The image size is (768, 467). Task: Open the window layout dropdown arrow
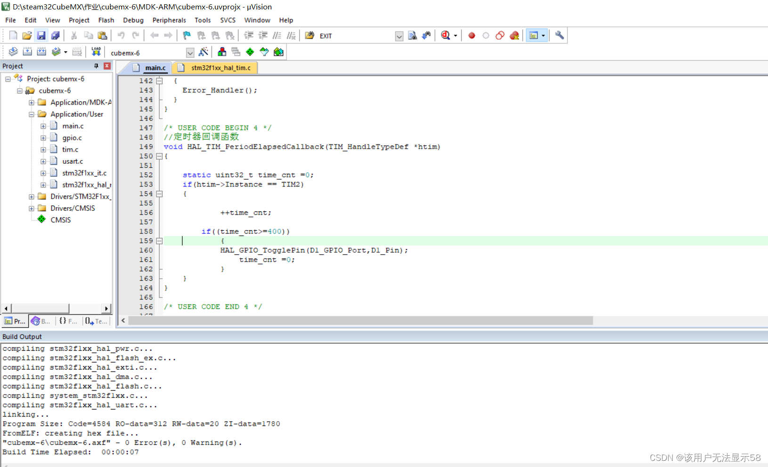coord(543,36)
